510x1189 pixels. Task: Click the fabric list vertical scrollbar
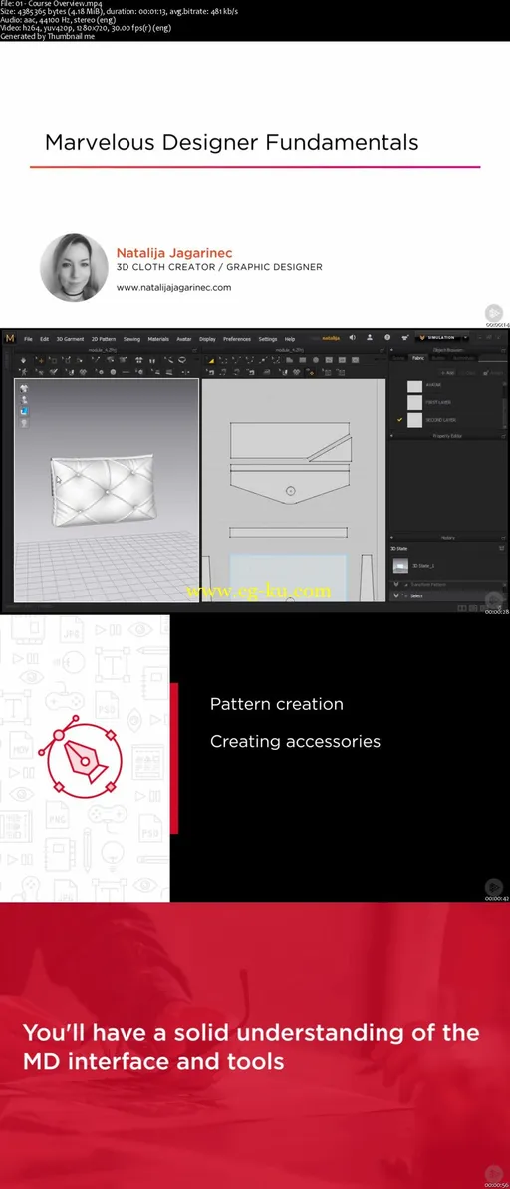505,406
